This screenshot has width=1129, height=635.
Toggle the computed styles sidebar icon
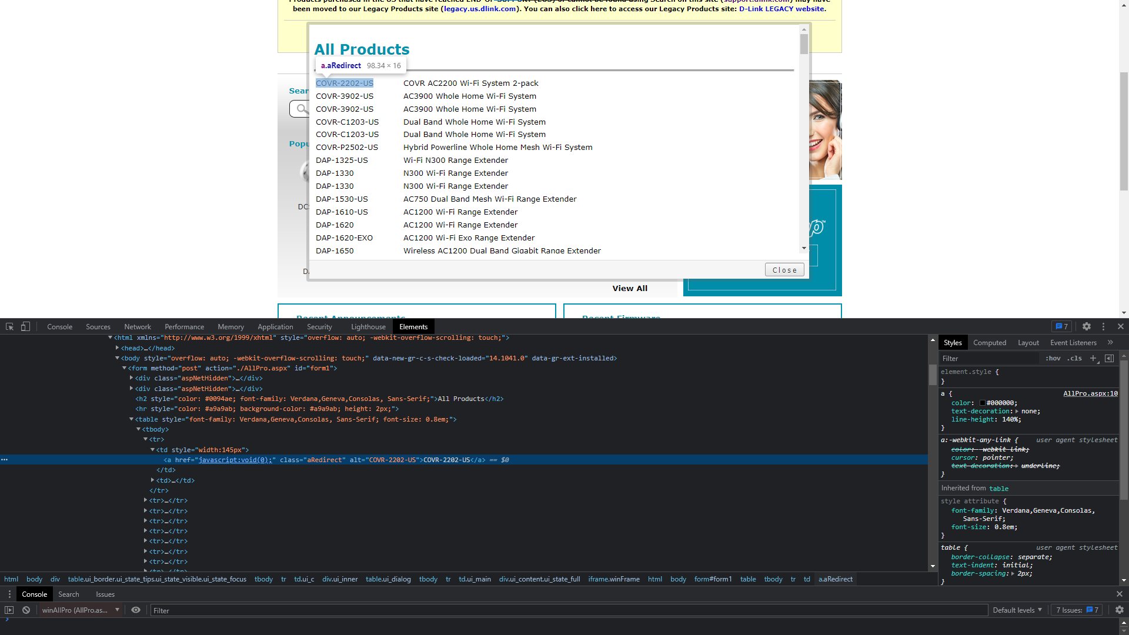pos(1109,358)
